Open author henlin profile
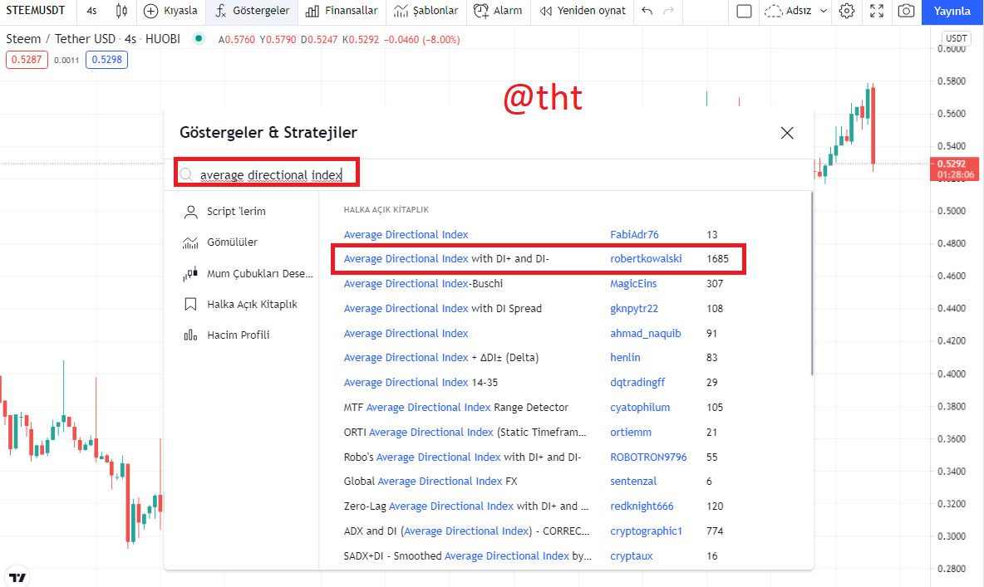This screenshot has width=984, height=587. pyautogui.click(x=625, y=358)
